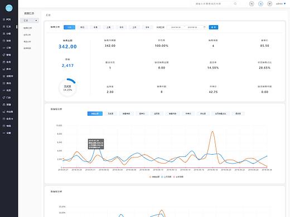Click the magnifier icon in the top search box

pos(235,3)
